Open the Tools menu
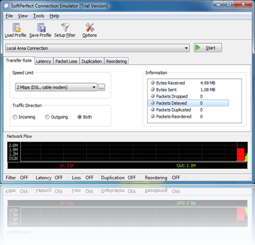The height and width of the screenshot is (245, 255). click(x=39, y=16)
